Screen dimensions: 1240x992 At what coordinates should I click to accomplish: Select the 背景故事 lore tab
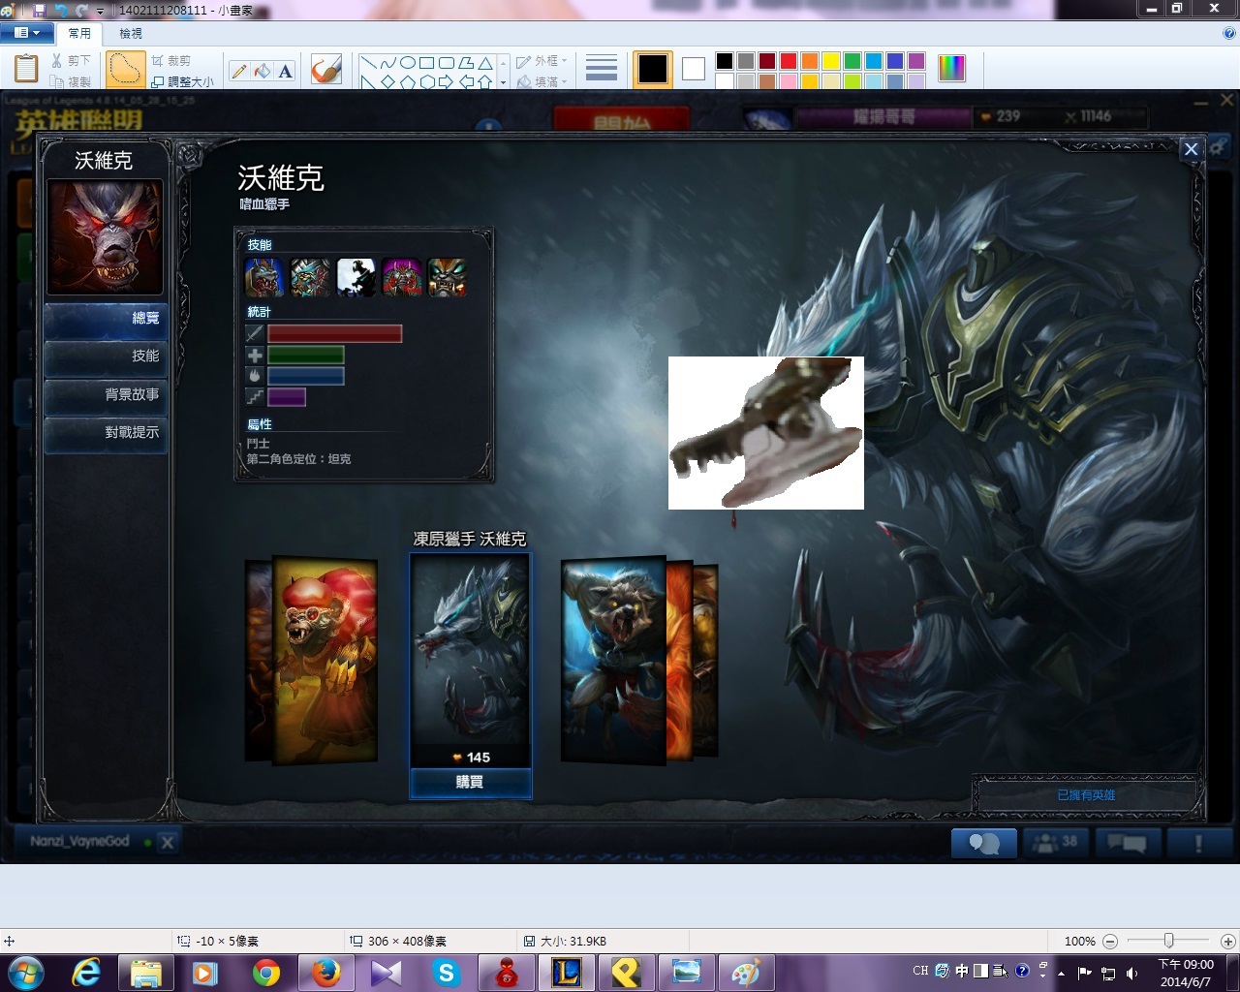pyautogui.click(x=106, y=395)
